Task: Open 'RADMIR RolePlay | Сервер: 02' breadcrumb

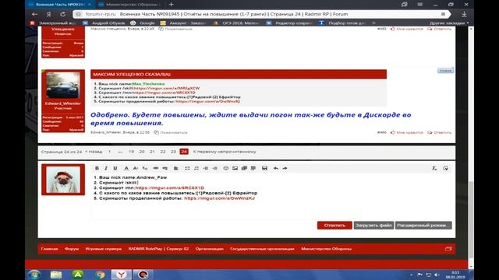Action: (x=158, y=249)
